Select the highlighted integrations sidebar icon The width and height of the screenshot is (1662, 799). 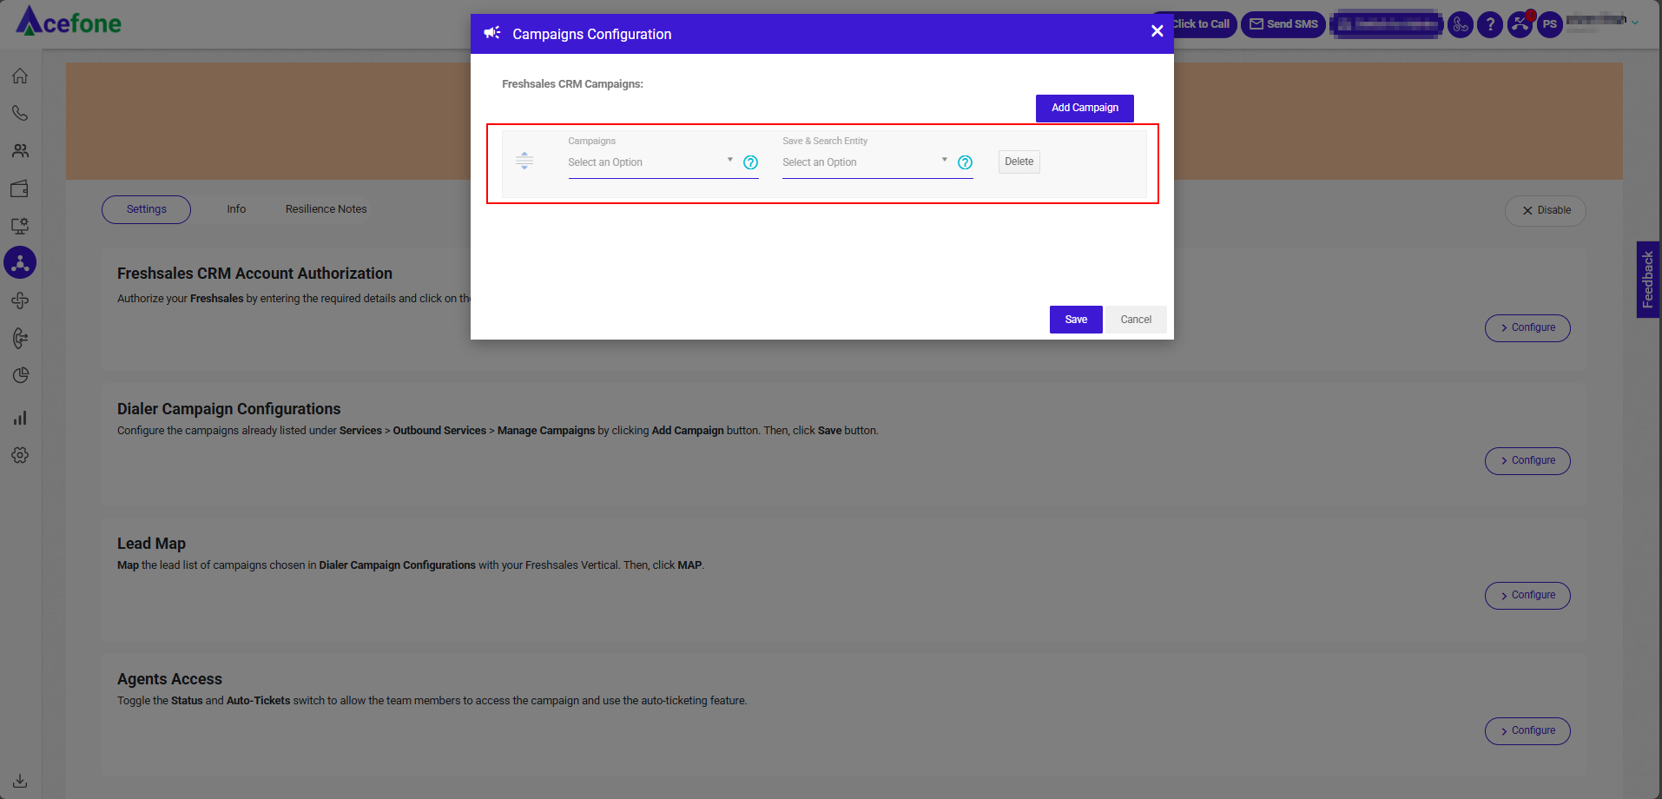(x=20, y=262)
